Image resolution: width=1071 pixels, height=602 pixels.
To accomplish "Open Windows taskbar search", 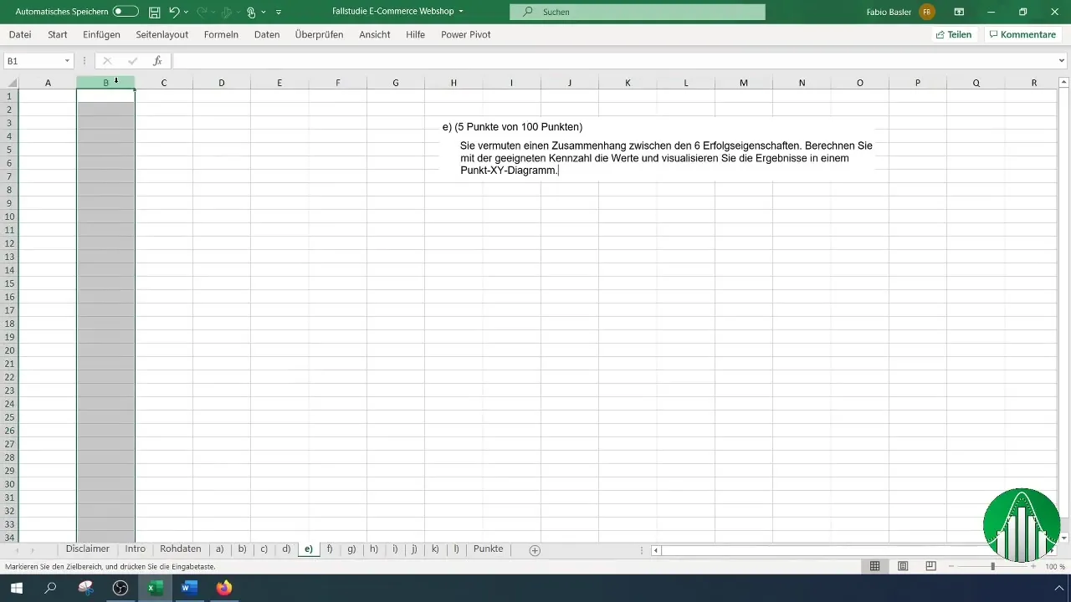I will point(51,588).
